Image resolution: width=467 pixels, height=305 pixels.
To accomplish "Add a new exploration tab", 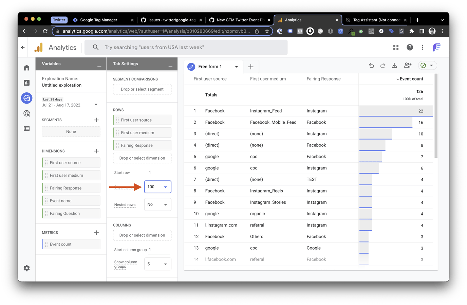I will point(251,67).
